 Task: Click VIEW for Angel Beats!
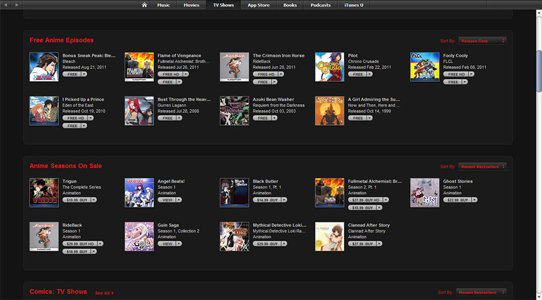point(167,200)
